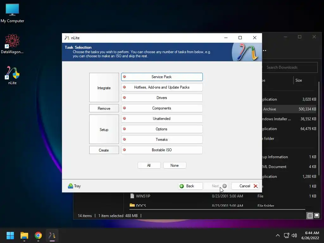The height and width of the screenshot is (243, 324).
Task: Open Google Chrome from the taskbar
Action: 38,235
